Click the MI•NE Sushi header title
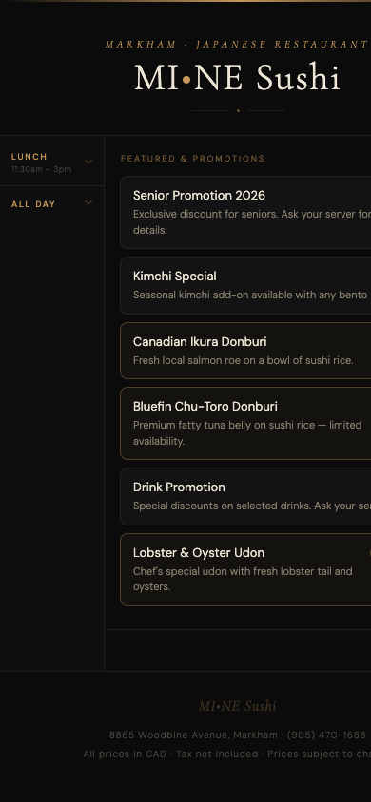This screenshot has height=802, width=371. click(x=237, y=78)
